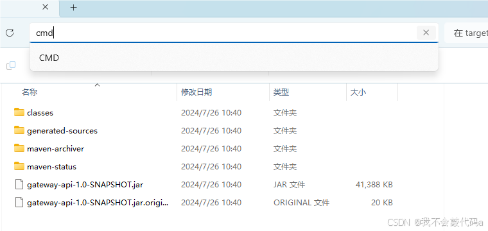Select the CMD suggestion in dropdown
This screenshot has width=488, height=231.
(234, 58)
